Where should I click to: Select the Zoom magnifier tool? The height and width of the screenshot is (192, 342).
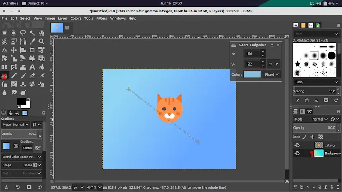click(42, 42)
